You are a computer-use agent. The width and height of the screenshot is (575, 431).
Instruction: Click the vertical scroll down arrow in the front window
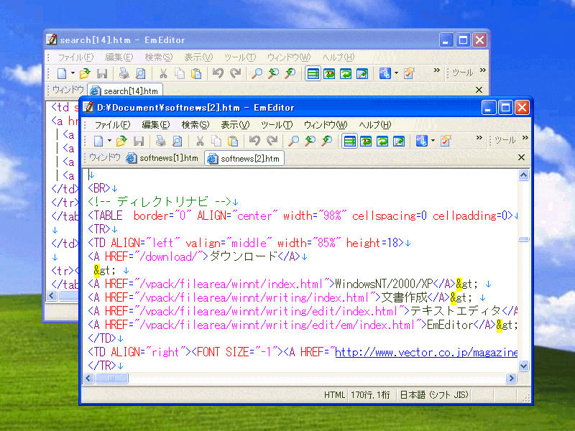[x=524, y=366]
